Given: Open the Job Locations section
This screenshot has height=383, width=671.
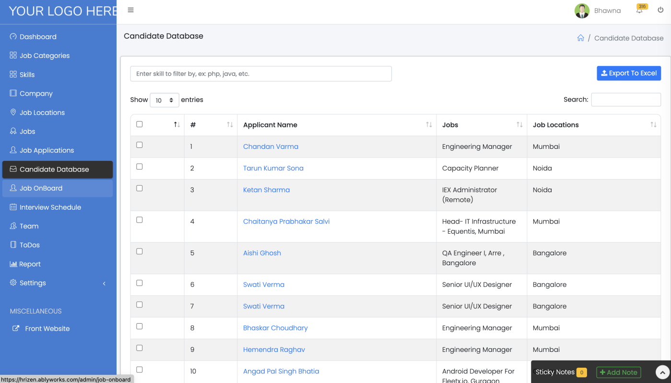Looking at the screenshot, I should pos(42,112).
